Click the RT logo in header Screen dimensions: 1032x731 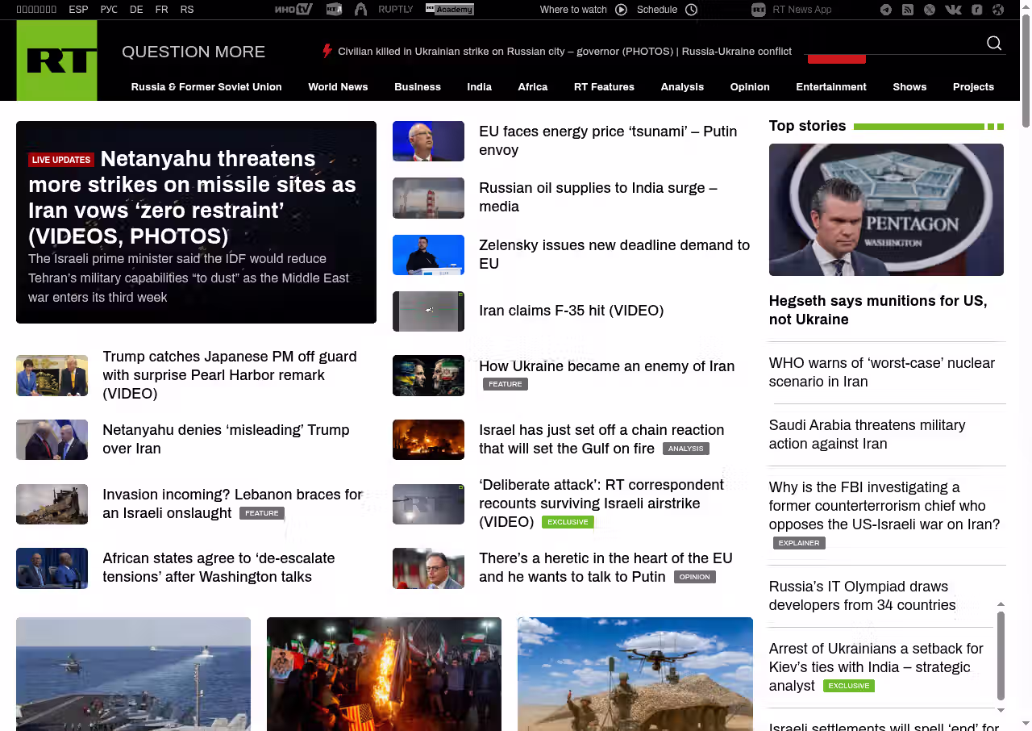click(x=56, y=61)
